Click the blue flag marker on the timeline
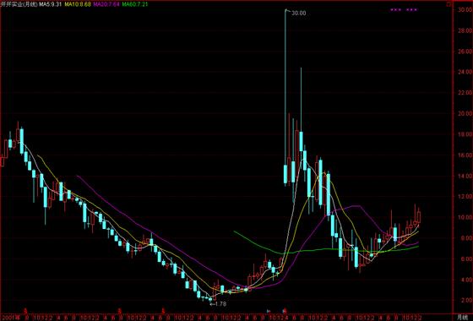This screenshot has width=473, height=321. [269, 311]
